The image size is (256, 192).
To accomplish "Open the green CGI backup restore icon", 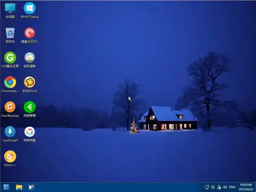I will 10,60.
